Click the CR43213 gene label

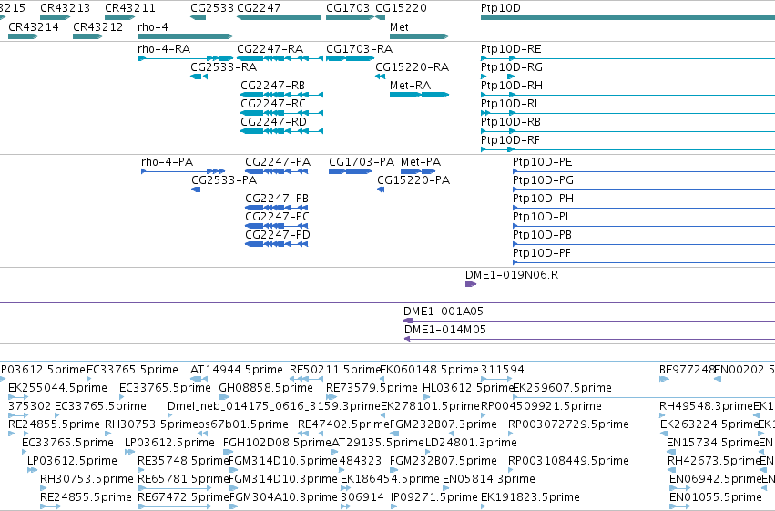66,8
